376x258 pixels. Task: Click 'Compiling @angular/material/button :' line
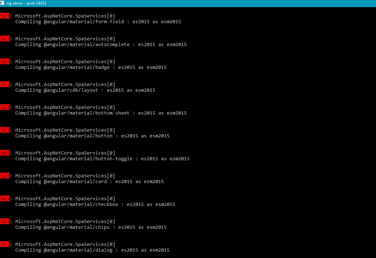point(92,136)
